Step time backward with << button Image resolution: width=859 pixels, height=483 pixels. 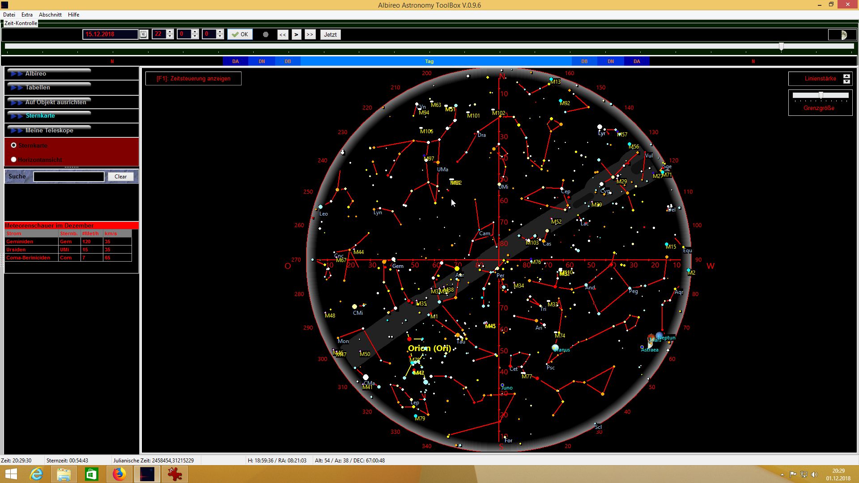283,34
